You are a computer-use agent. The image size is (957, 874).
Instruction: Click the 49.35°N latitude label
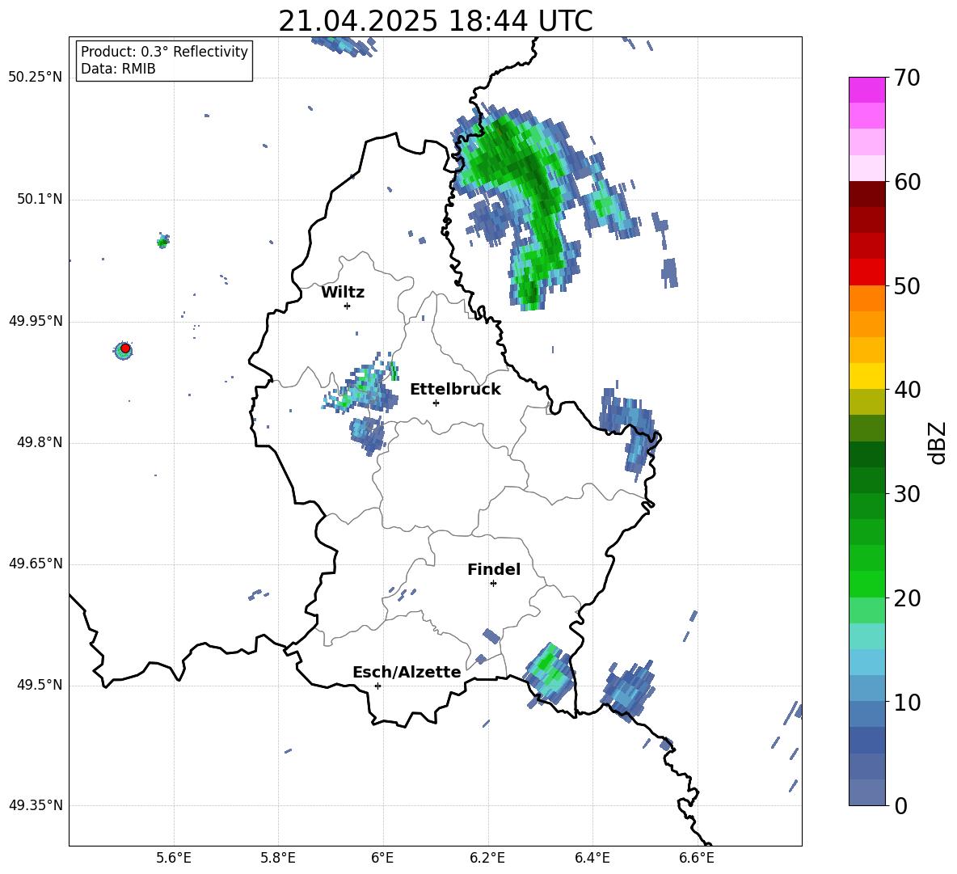pyautogui.click(x=36, y=805)
